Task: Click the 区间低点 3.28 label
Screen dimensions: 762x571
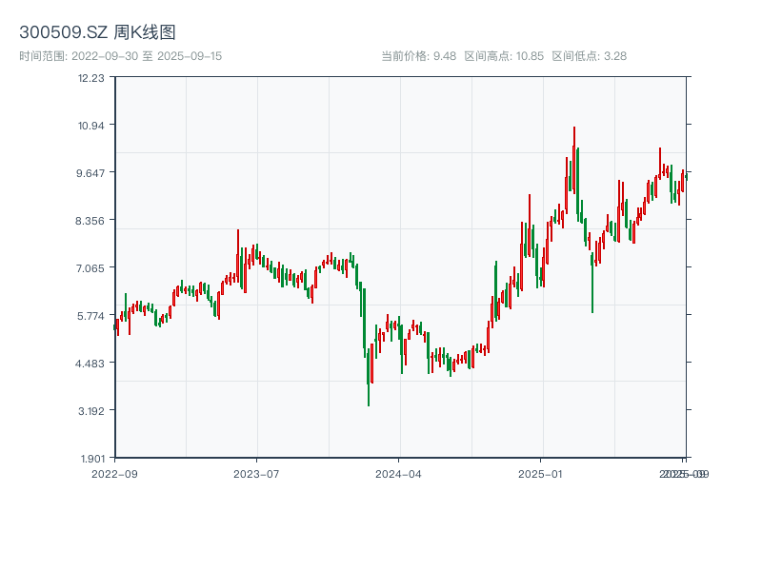Action: (x=589, y=56)
